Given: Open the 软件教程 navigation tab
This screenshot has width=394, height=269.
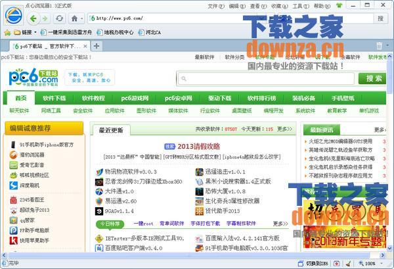Looking at the screenshot, I should 93,98.
